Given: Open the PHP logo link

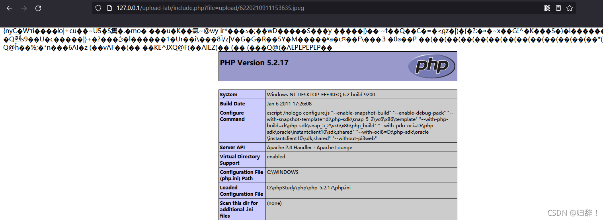Looking at the screenshot, I should [x=431, y=66].
